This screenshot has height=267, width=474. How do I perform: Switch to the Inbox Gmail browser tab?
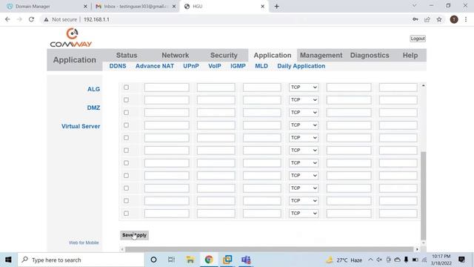click(136, 7)
